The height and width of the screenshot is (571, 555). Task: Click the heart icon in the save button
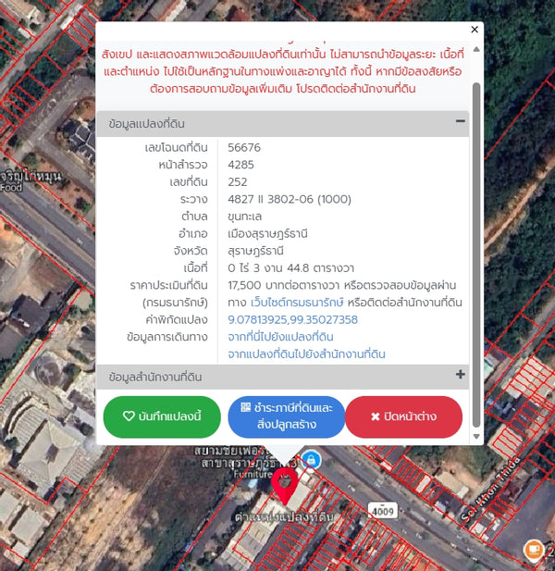pos(129,416)
